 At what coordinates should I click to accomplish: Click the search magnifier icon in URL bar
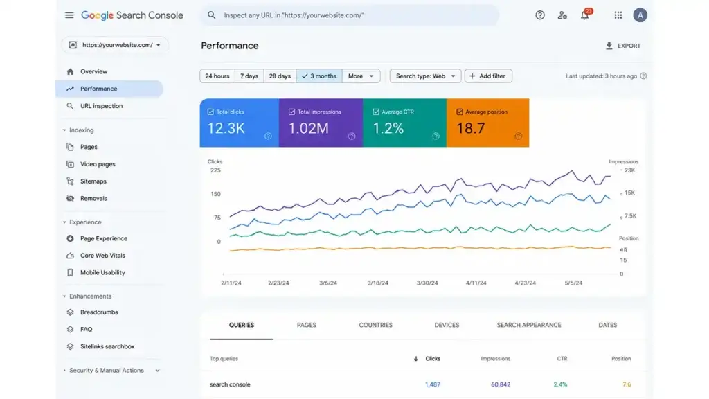(x=212, y=15)
